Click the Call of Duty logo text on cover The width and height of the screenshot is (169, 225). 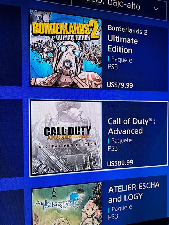pos(67,133)
